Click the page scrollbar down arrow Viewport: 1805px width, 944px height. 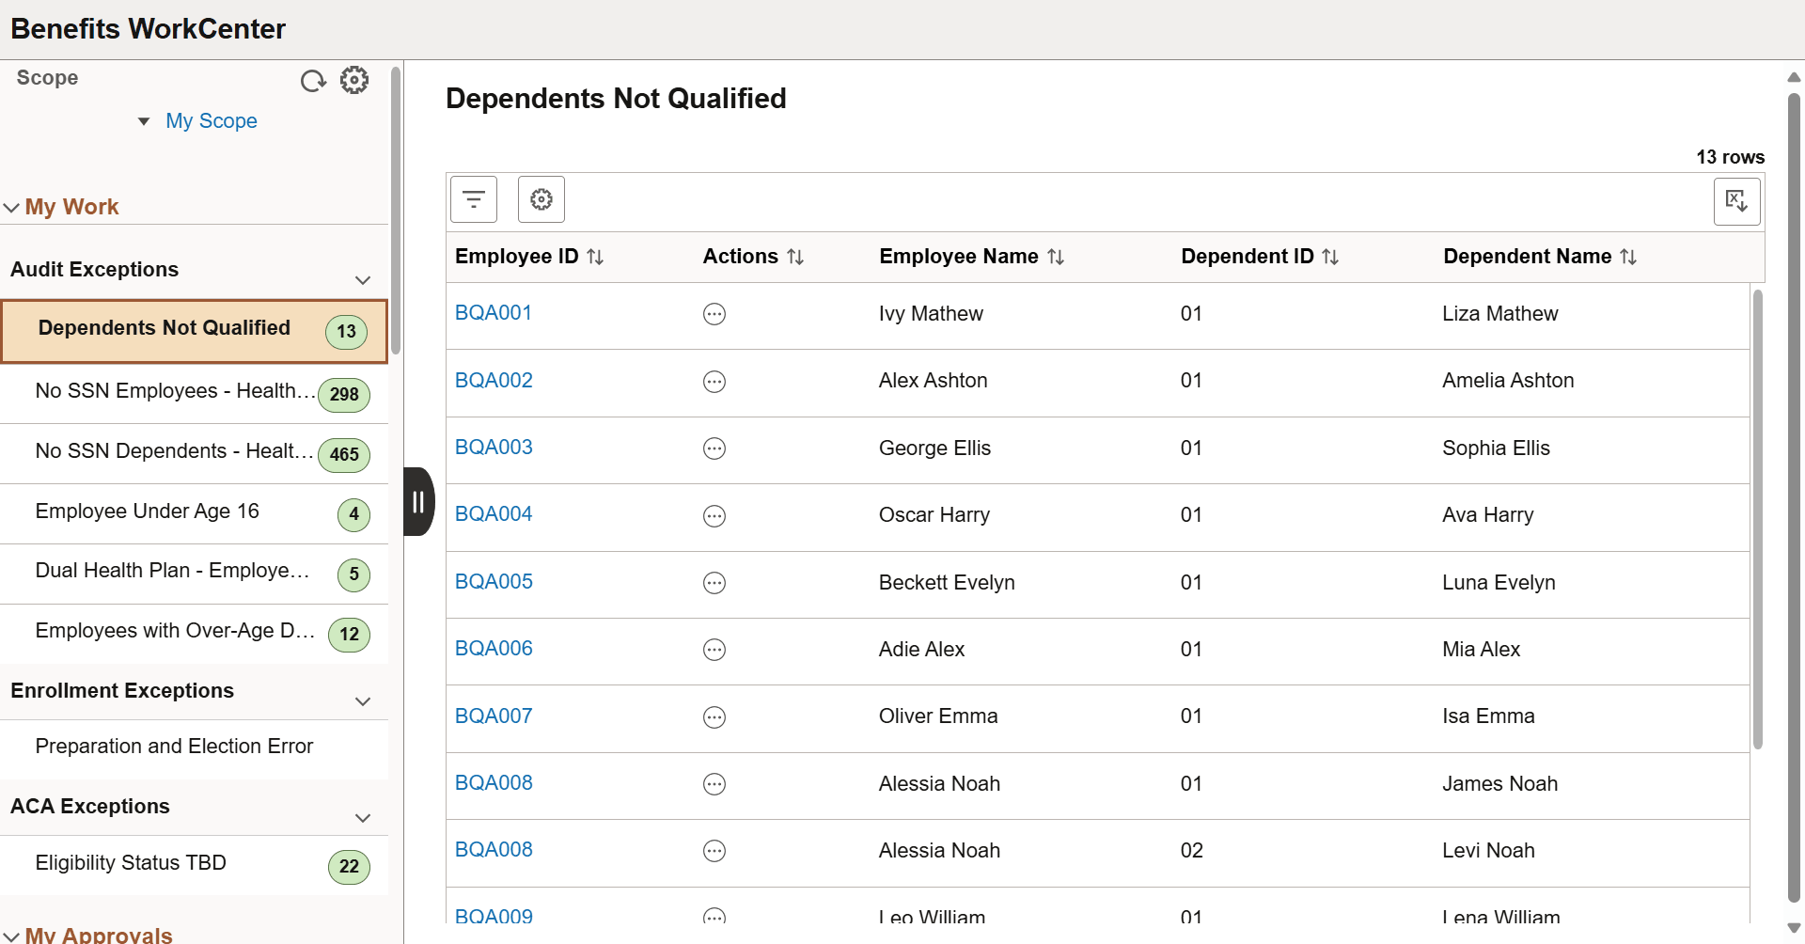1794,929
